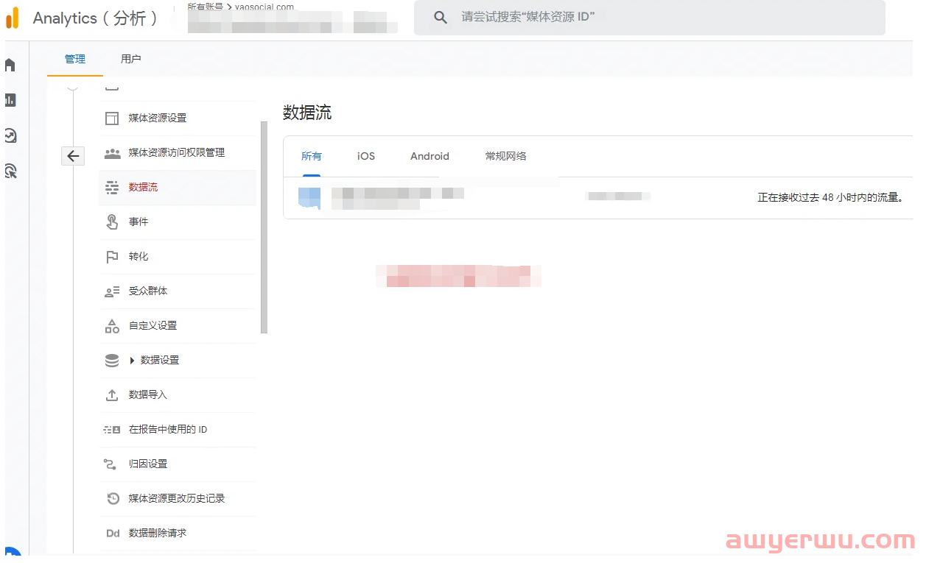The height and width of the screenshot is (563, 929).
Task: Click the 事件 touch icon
Action: point(112,222)
